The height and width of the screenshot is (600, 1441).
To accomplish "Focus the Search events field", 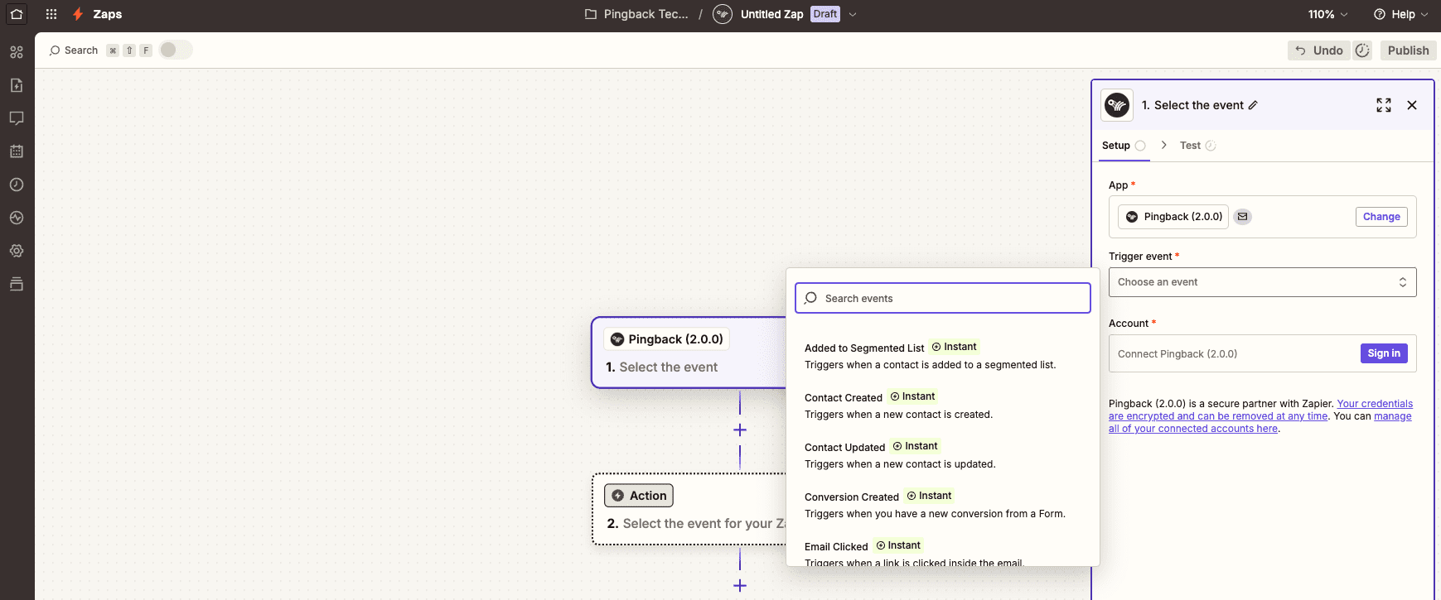I will 942,298.
